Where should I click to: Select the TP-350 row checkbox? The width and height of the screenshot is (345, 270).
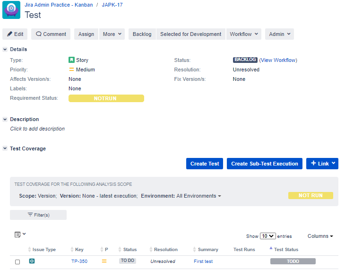click(x=17, y=262)
